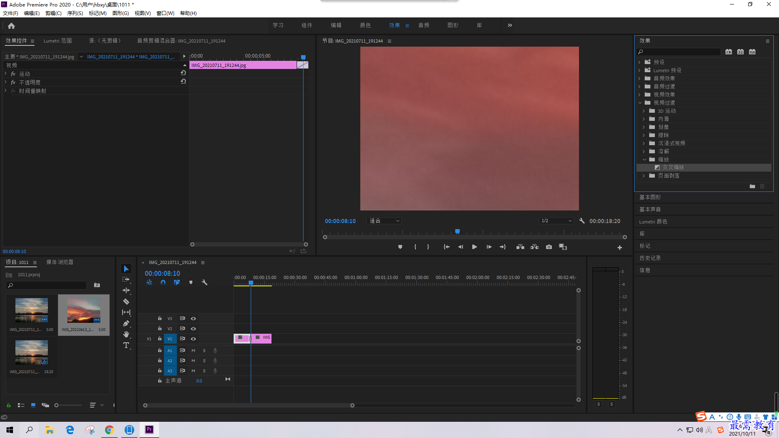Open the 序列(S) menu
This screenshot has width=779, height=438.
click(x=75, y=13)
